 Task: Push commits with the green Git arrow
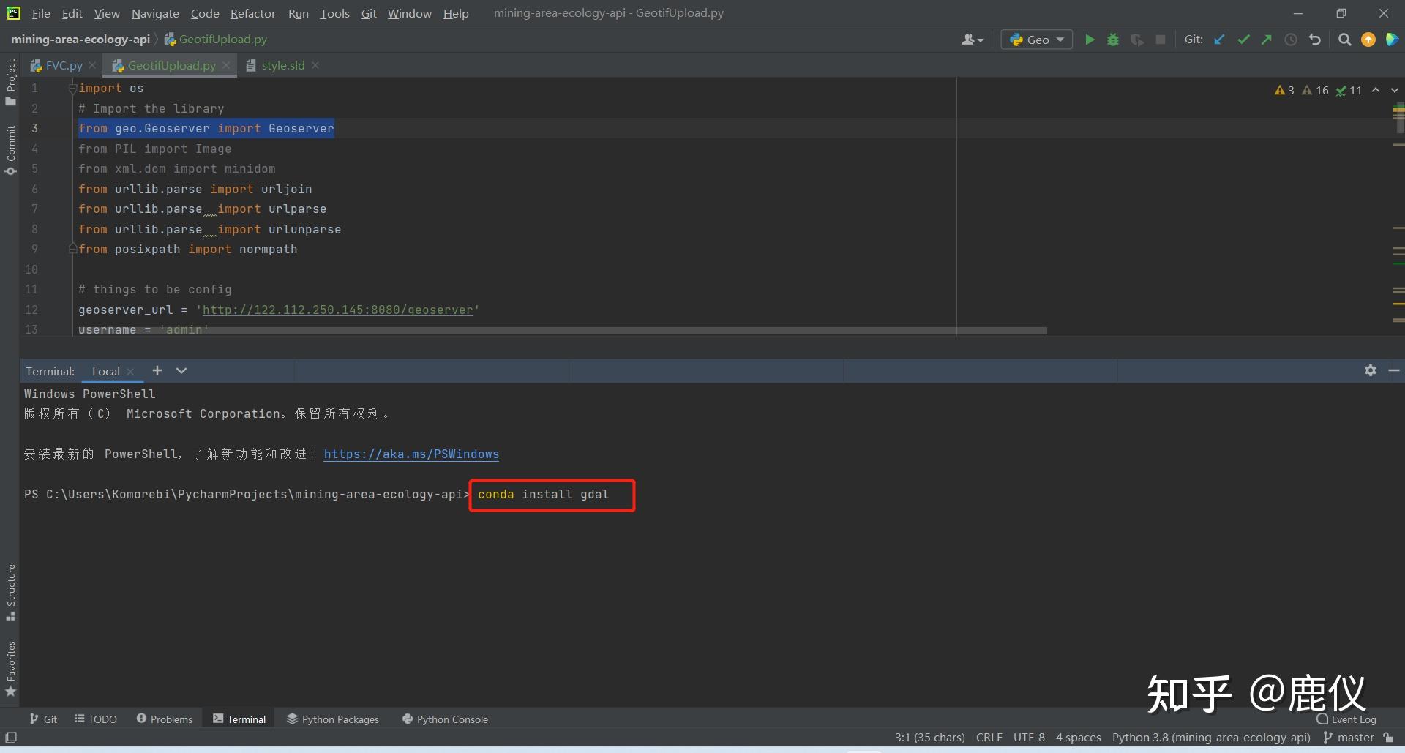pos(1267,40)
